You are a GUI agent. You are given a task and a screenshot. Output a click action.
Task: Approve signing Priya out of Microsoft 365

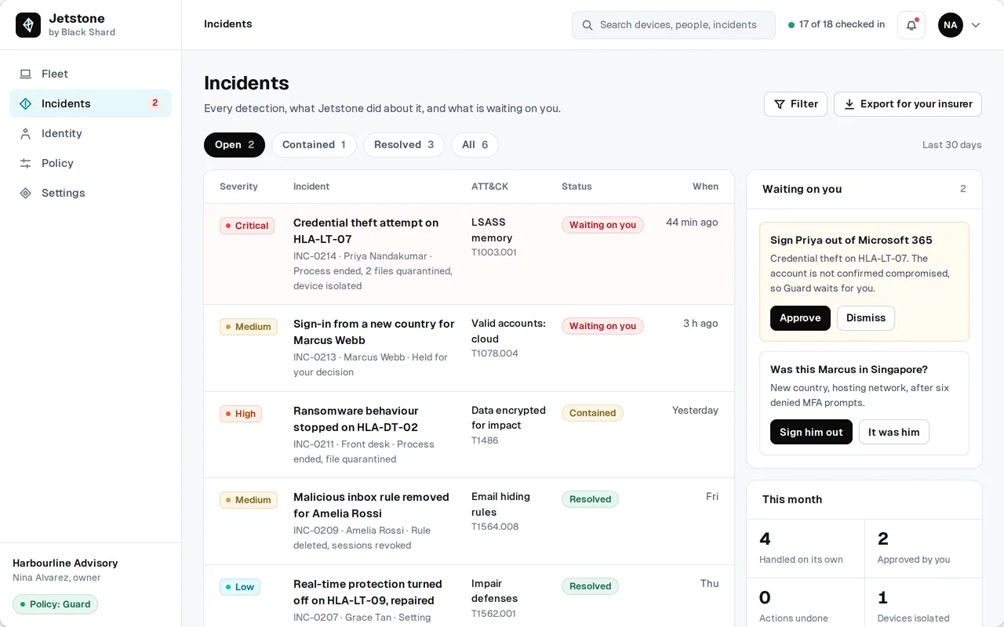point(800,318)
